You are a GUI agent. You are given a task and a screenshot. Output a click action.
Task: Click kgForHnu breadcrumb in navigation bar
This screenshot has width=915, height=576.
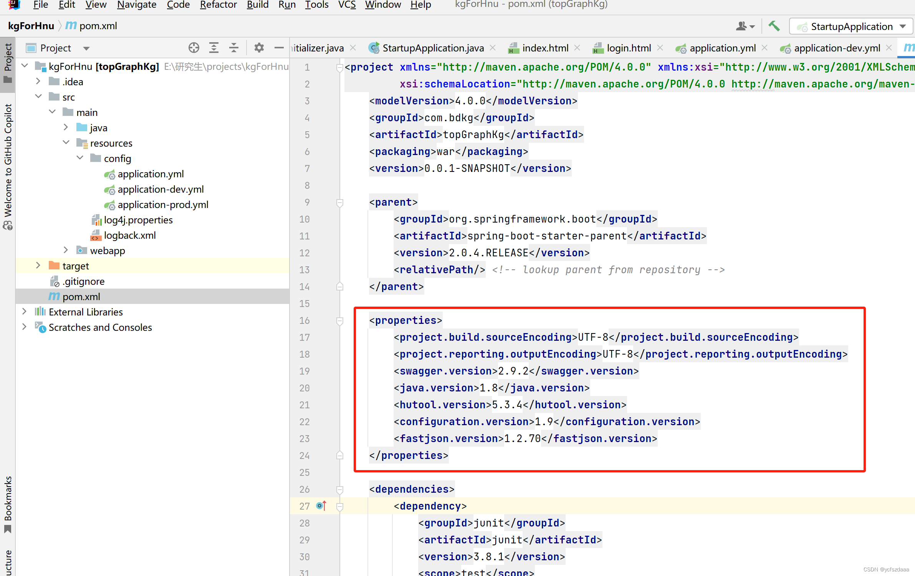31,26
